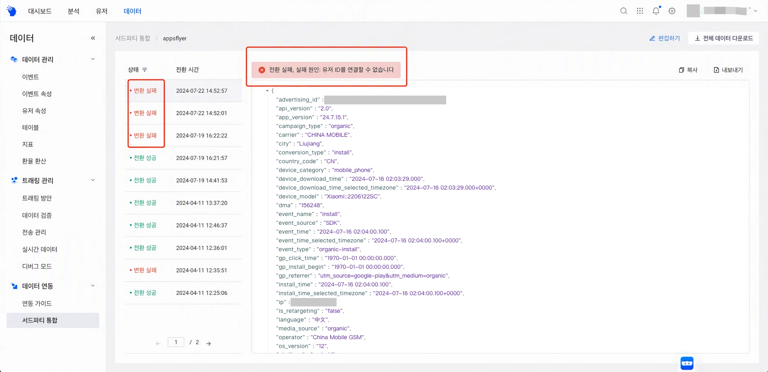Click the 상태 filter icon
Viewport: 768px width, 372px height.
pos(144,70)
